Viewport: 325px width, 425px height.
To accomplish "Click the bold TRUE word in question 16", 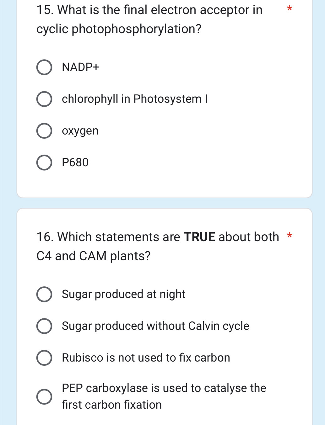I will pyautogui.click(x=200, y=236).
